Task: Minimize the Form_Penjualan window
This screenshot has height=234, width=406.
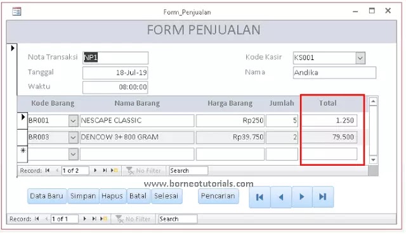Action: [x=355, y=11]
